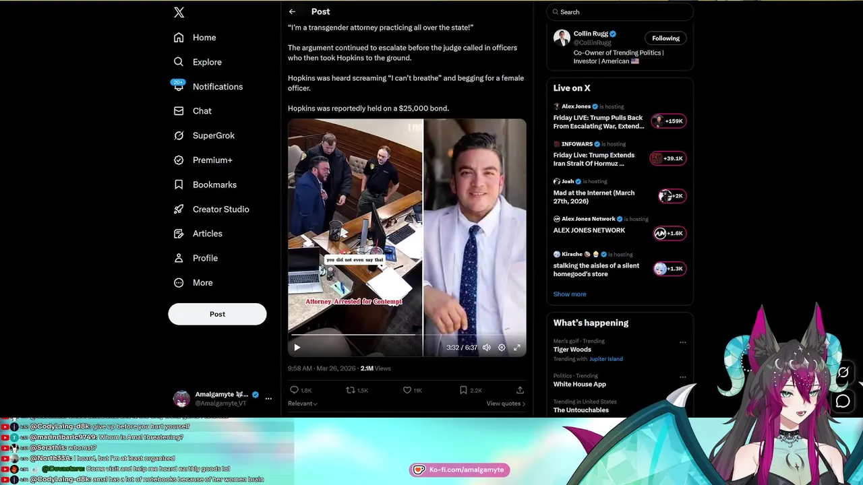This screenshot has height=485, width=863.
Task: Click the Notifications bell icon
Action: coord(179,86)
